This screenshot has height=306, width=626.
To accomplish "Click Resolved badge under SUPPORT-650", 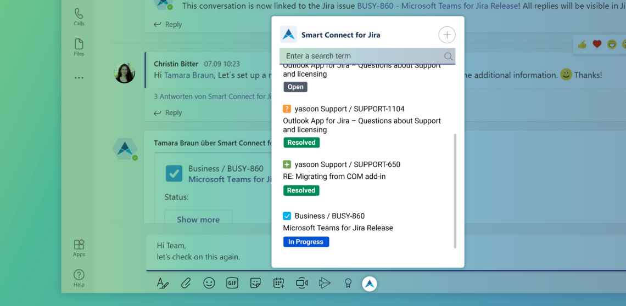I will point(301,190).
